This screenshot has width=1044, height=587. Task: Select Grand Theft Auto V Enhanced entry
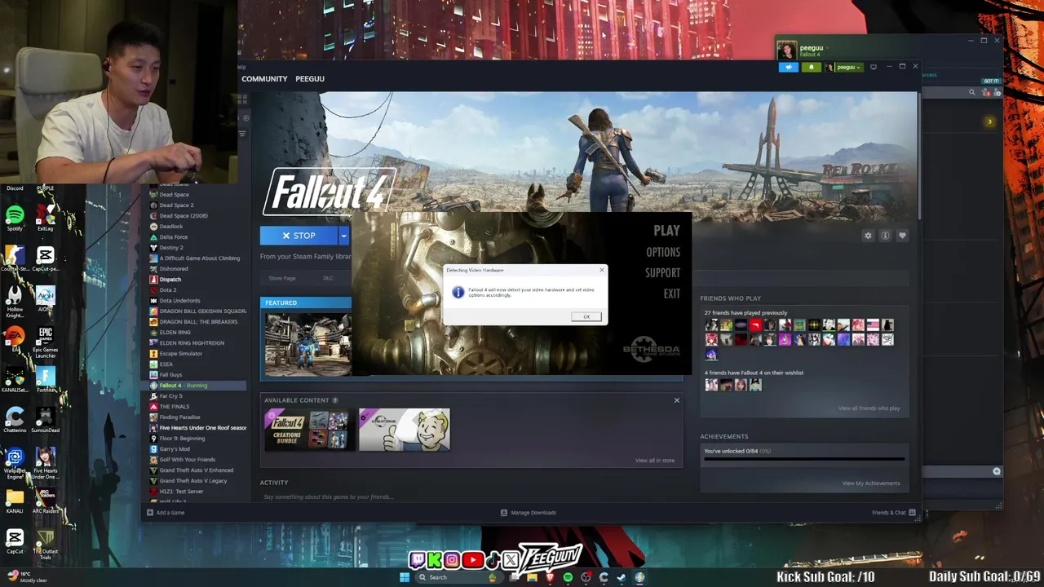click(x=196, y=470)
